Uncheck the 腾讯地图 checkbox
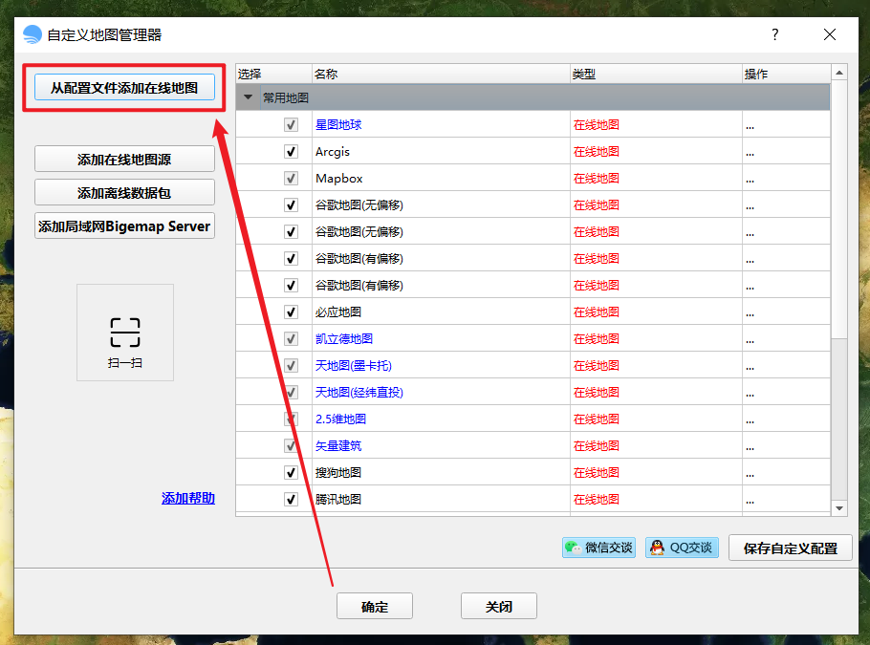The height and width of the screenshot is (645, 870). [291, 499]
